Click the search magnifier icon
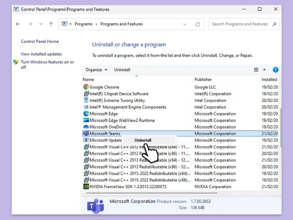The image size is (293, 220). 274,24
